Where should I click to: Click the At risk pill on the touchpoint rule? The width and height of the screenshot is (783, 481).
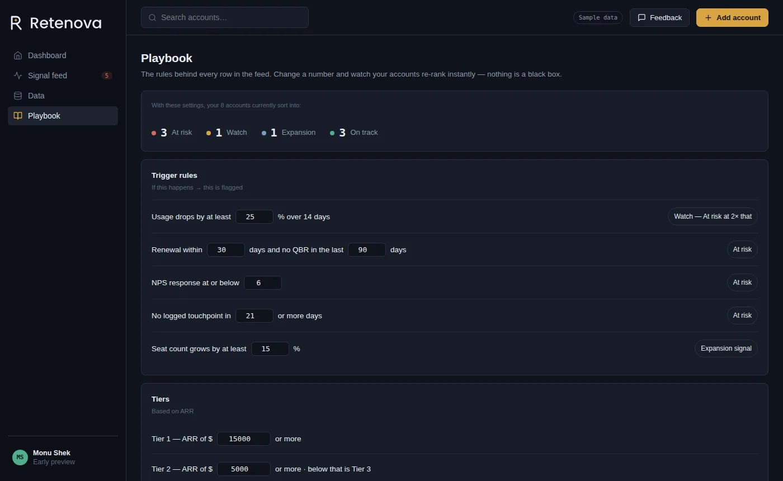tap(742, 315)
